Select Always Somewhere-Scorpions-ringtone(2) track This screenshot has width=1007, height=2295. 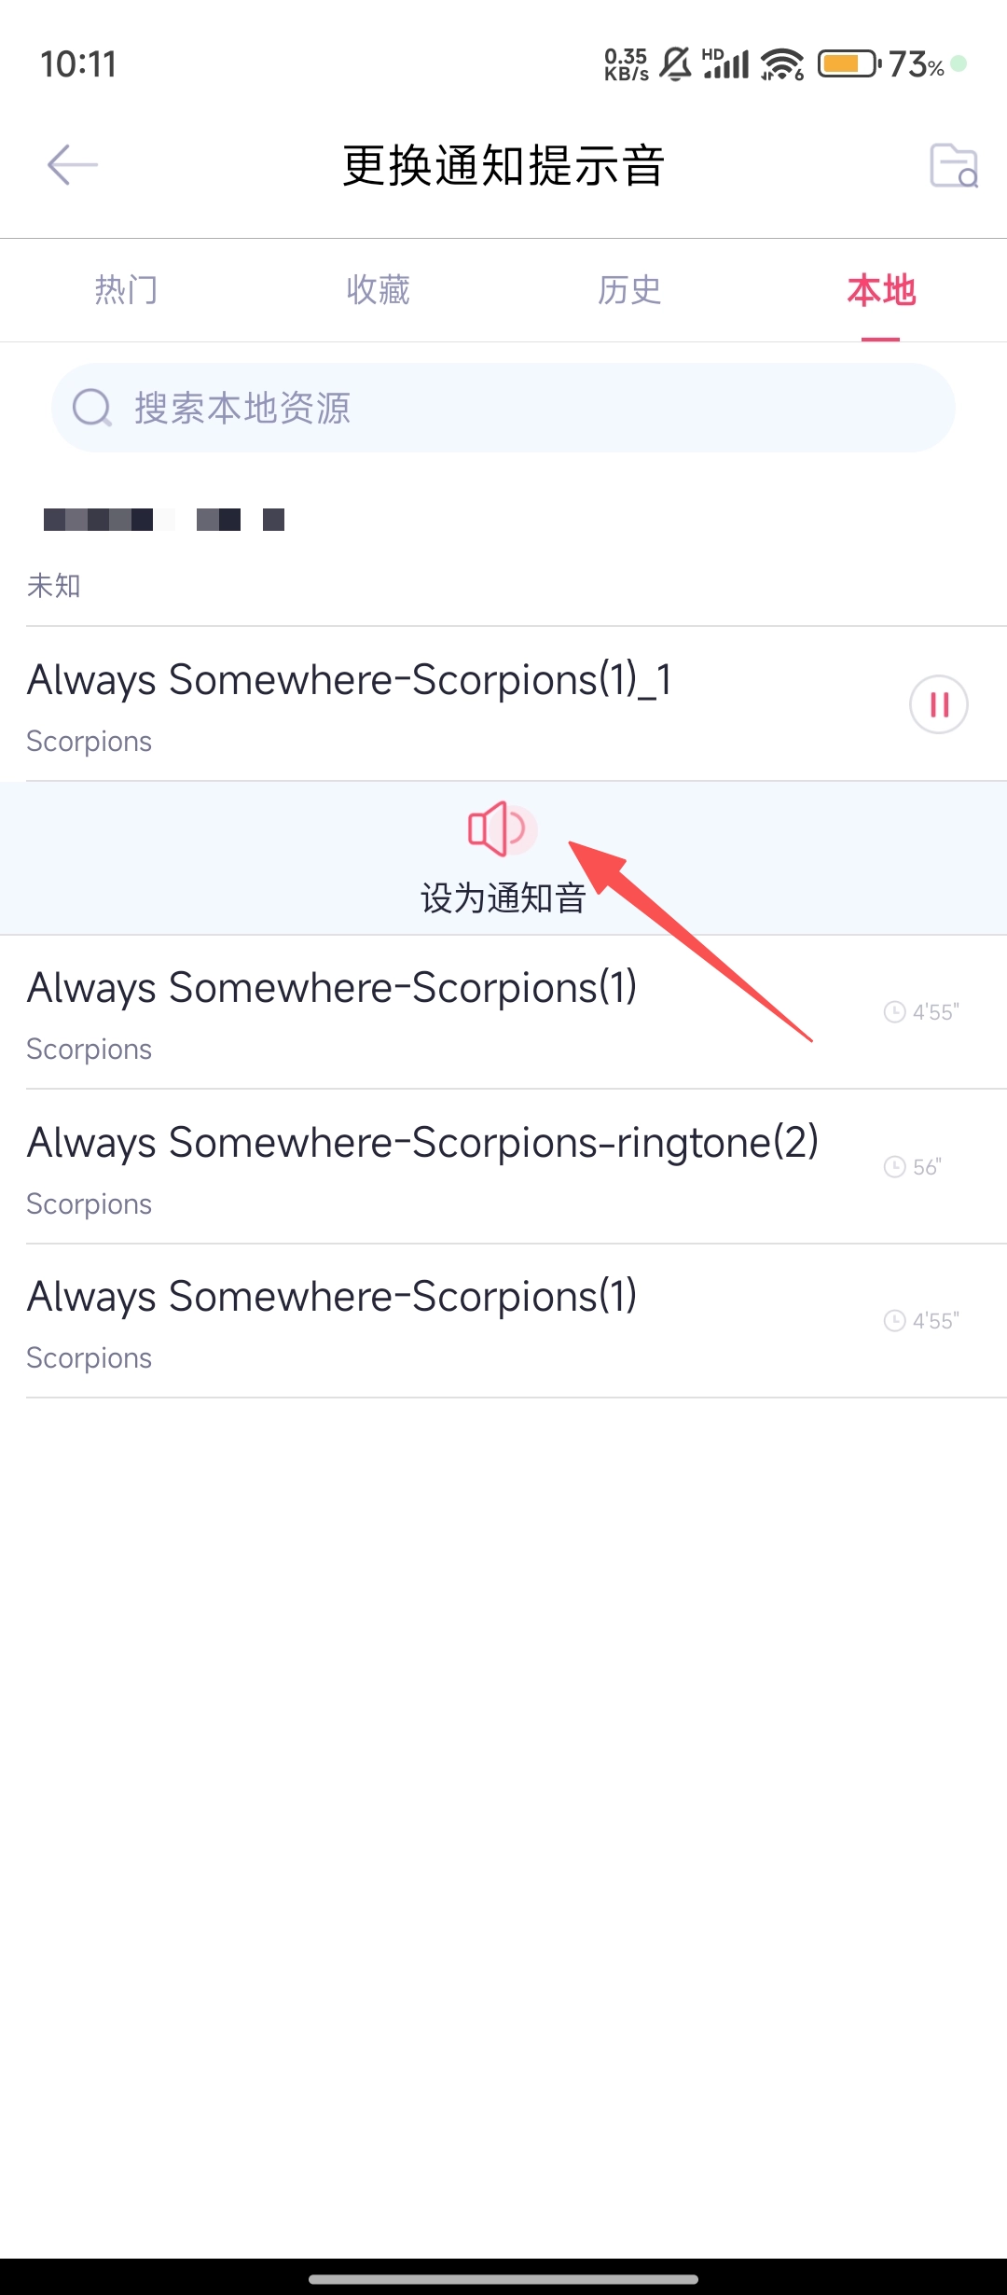click(x=504, y=1166)
